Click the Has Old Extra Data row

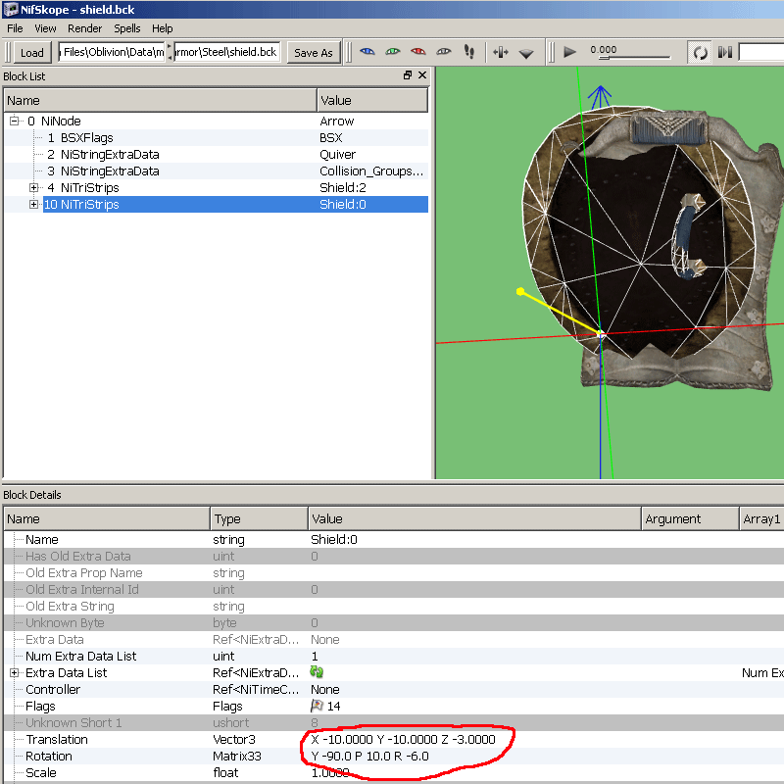click(x=394, y=556)
